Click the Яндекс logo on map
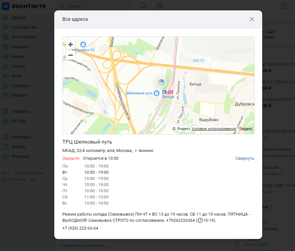The width and height of the screenshot is (295, 251). (x=246, y=129)
